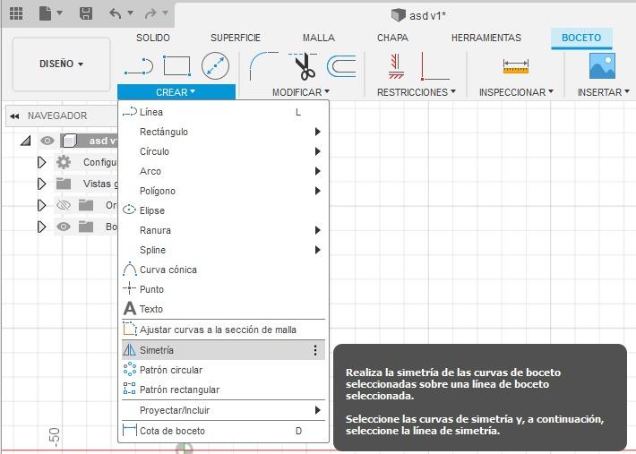The image size is (636, 454).
Task: Expand the Configuración tree node
Action: (x=41, y=162)
